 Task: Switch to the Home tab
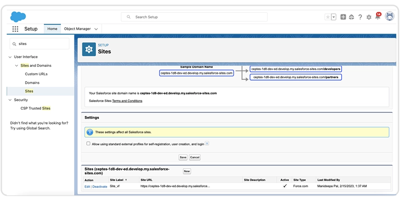click(52, 29)
